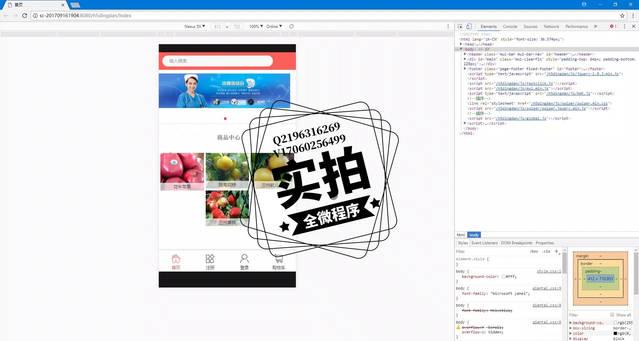Click the red error count indicator
Viewport: 639px width, 341px height.
click(613, 26)
